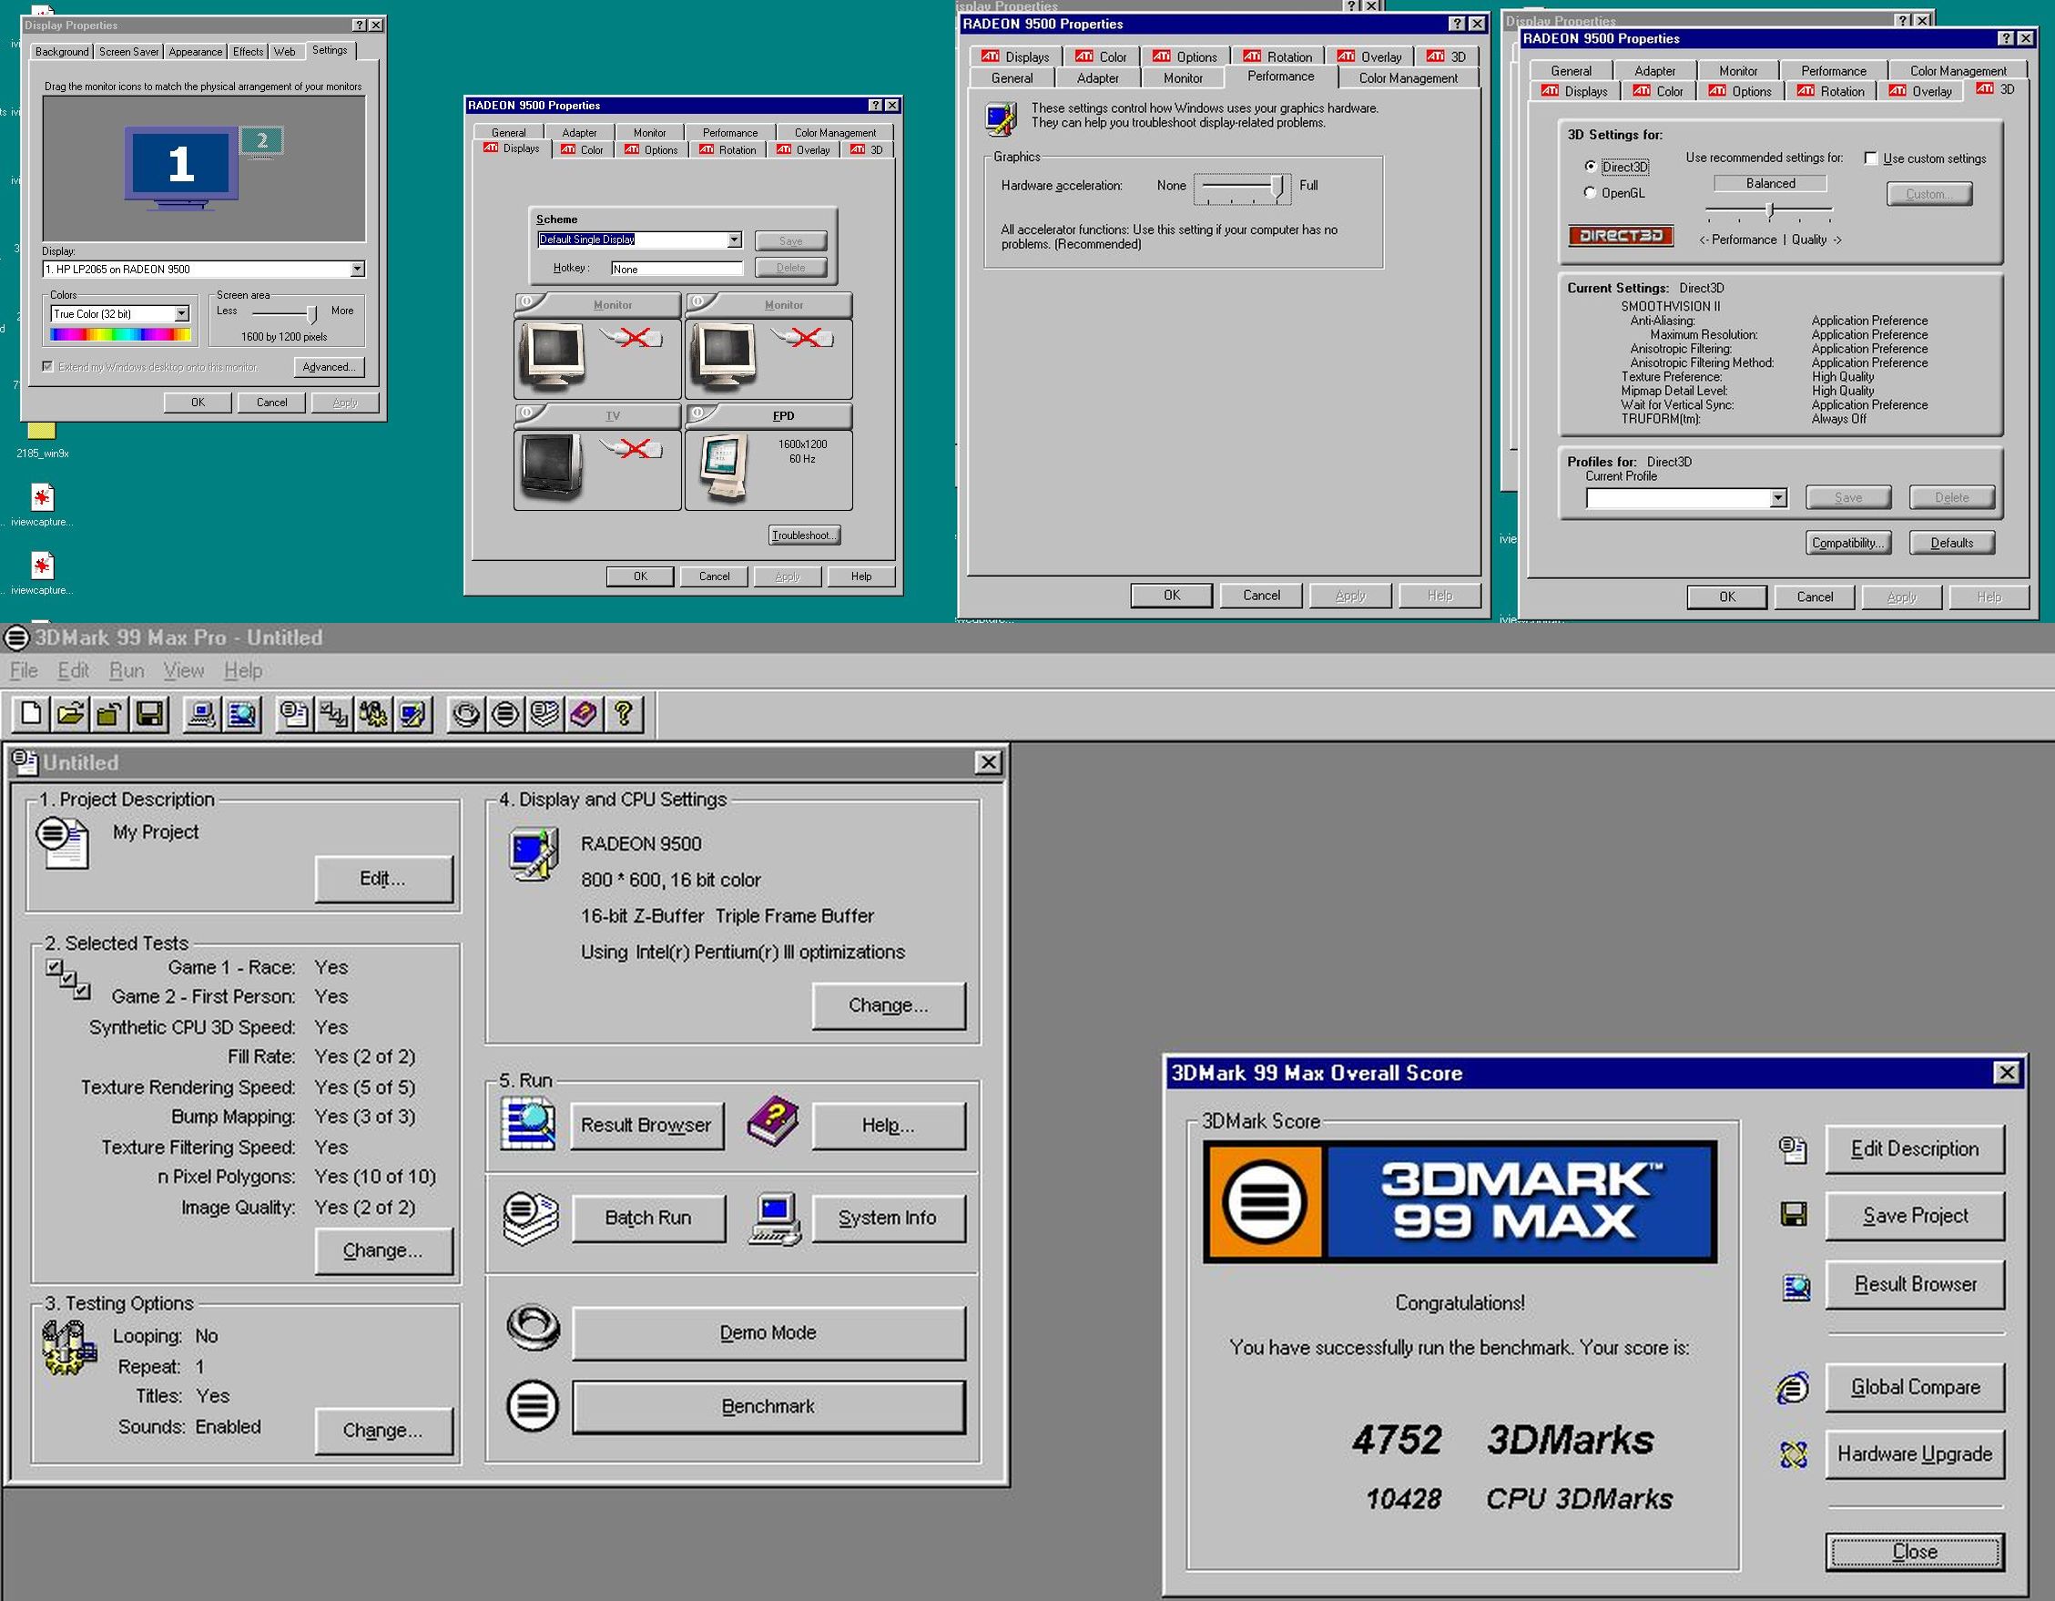Select the OpenGL radio button
This screenshot has height=1601, width=2055.
(x=1590, y=193)
